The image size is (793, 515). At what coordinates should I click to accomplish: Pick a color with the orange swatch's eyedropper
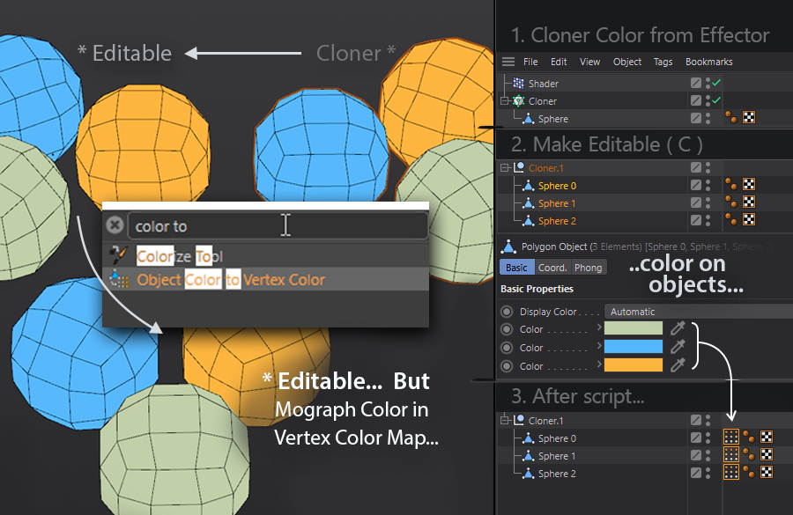(678, 364)
